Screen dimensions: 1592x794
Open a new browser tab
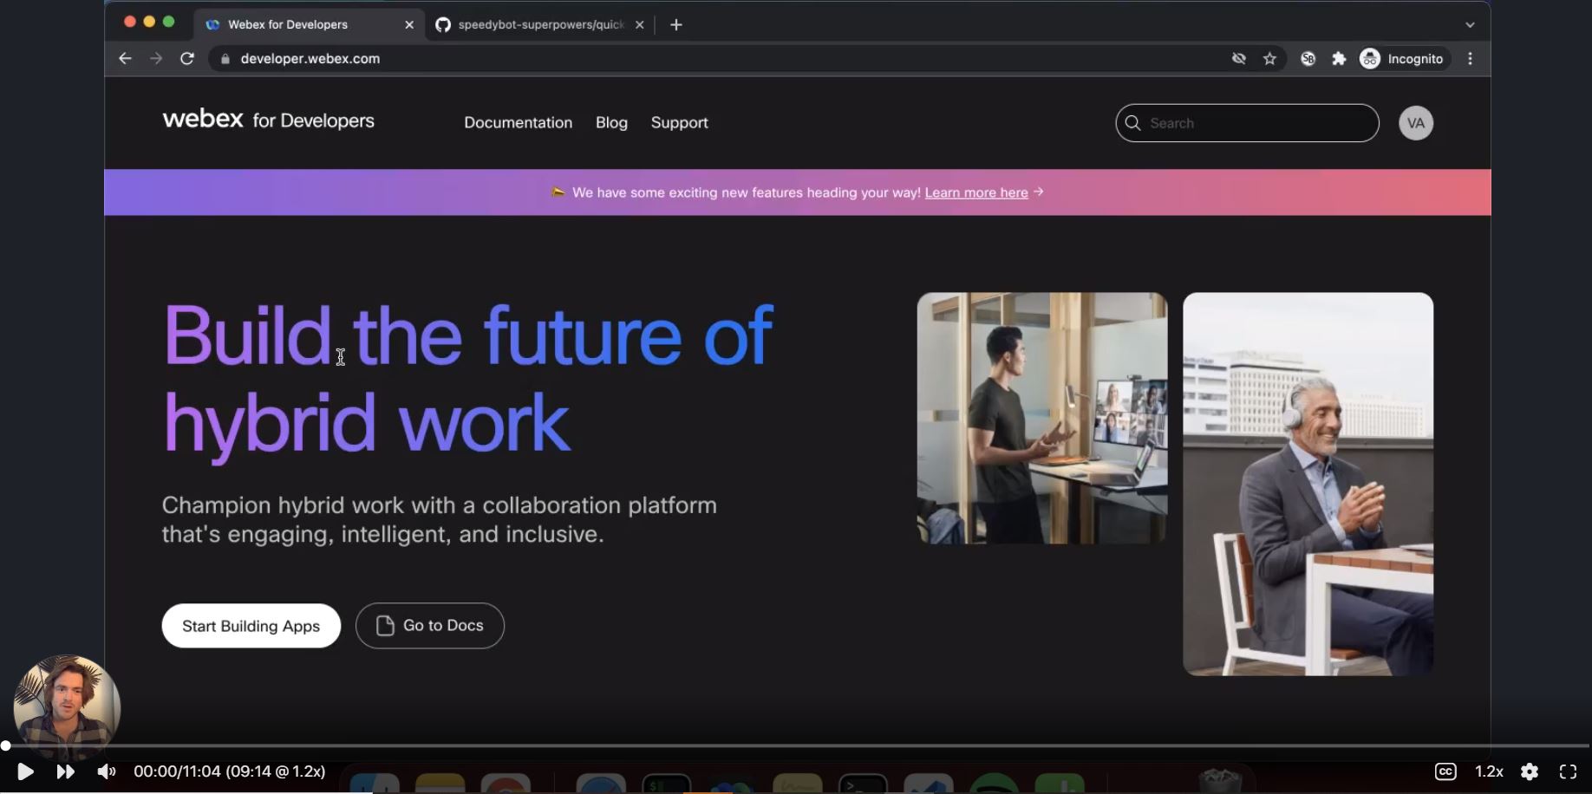click(676, 24)
